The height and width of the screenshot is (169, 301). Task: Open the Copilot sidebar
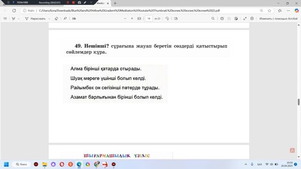(x=297, y=10)
